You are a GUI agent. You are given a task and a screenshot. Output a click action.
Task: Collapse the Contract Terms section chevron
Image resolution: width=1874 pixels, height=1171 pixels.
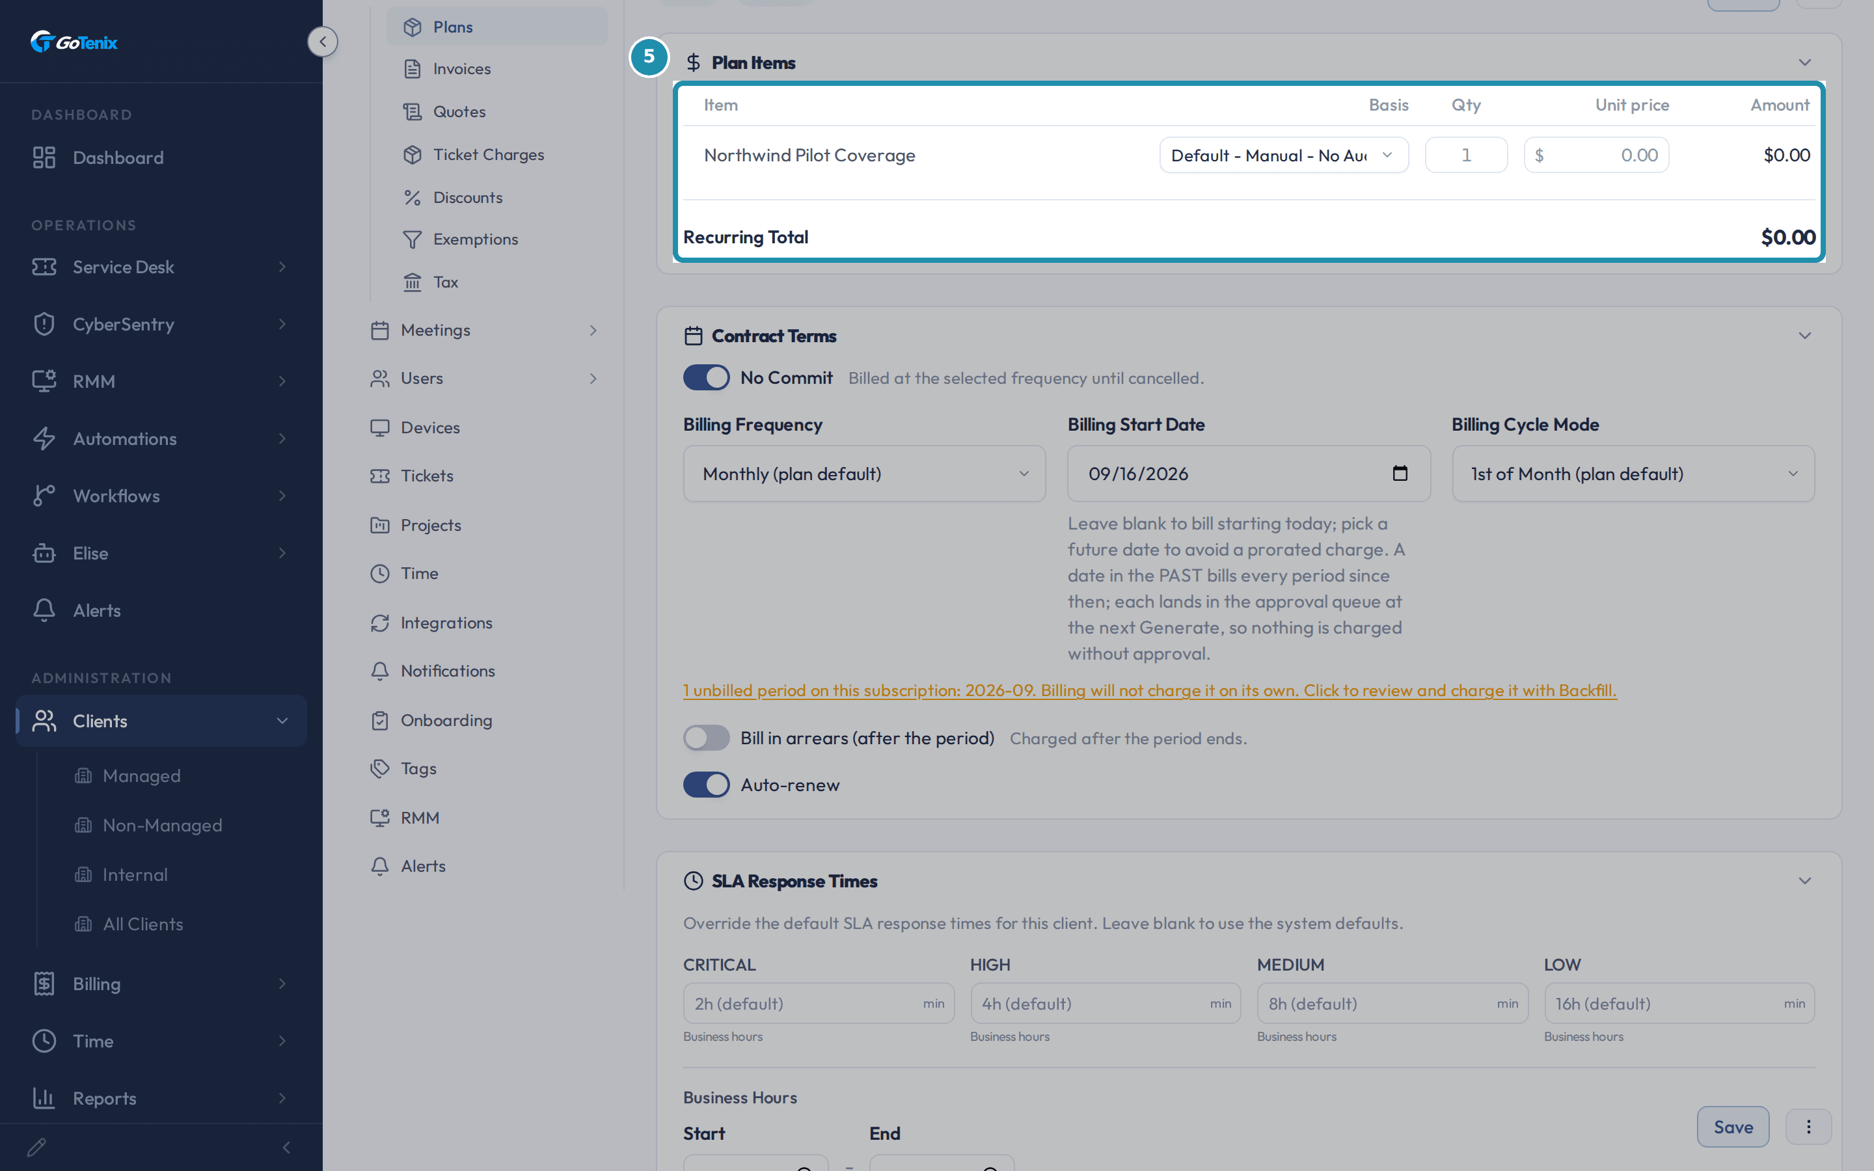pyautogui.click(x=1804, y=335)
